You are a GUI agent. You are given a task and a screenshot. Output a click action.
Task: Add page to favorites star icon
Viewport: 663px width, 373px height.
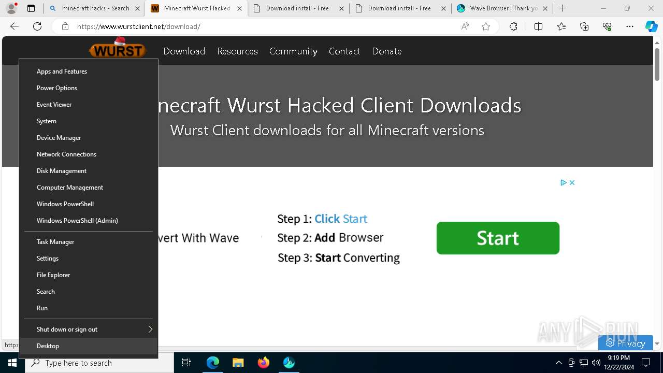coord(486,26)
